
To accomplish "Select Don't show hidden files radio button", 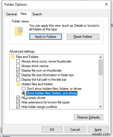I will tap(23, 89).
